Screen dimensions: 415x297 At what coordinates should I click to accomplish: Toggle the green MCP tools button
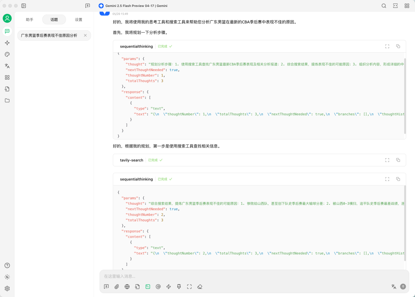pyautogui.click(x=148, y=287)
